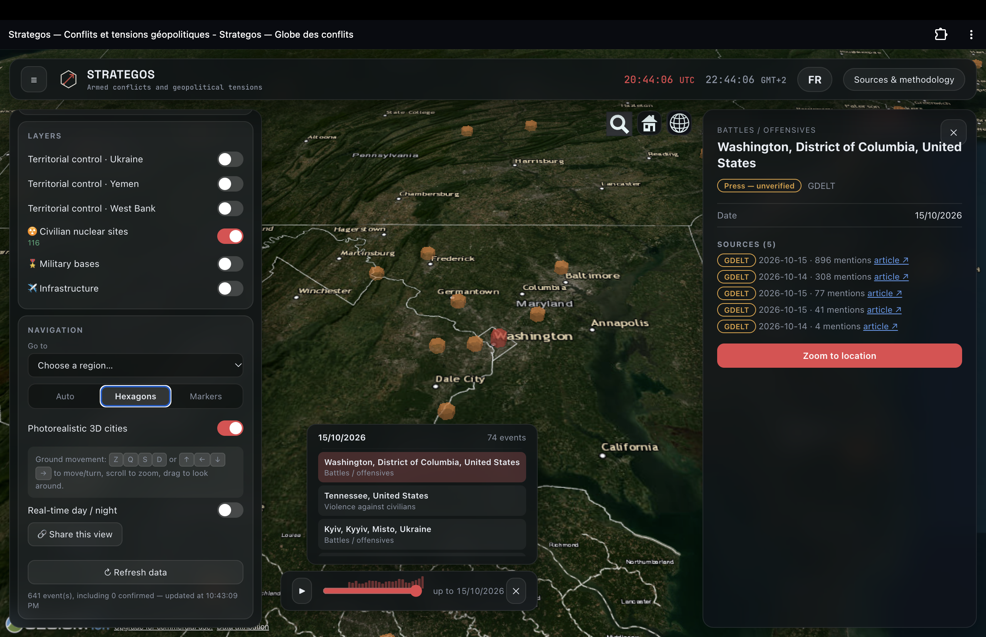
Task: Open the browser three-dot menu
Action: click(971, 34)
